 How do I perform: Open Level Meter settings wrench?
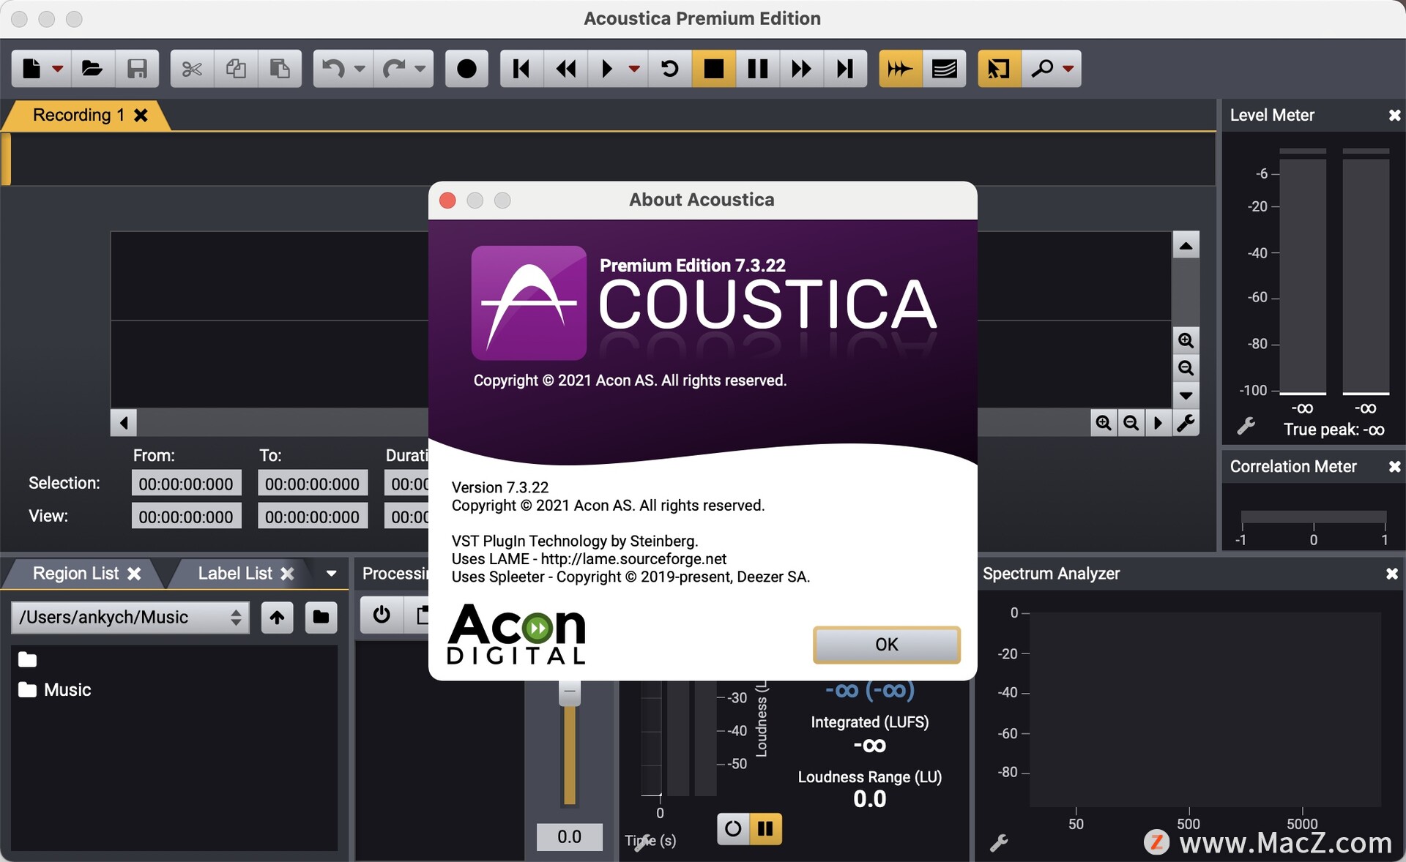[x=1246, y=426]
